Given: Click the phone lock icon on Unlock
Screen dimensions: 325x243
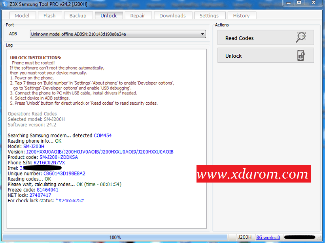Looking at the screenshot, I should pyautogui.click(x=300, y=56).
